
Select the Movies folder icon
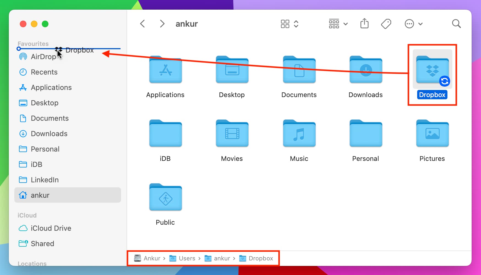pyautogui.click(x=232, y=133)
